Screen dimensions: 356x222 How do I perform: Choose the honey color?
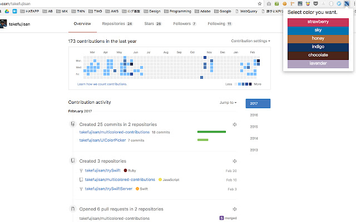pyautogui.click(x=318, y=39)
